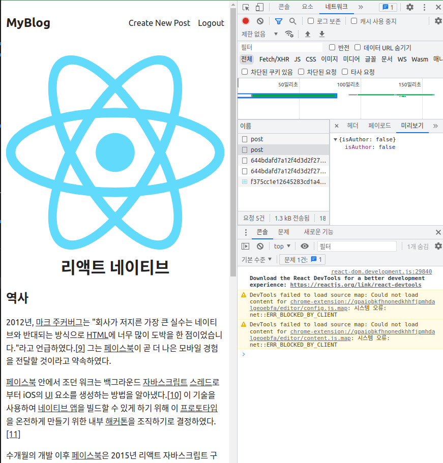This screenshot has width=443, height=463.
Task: Click the Logout link
Action: (211, 23)
